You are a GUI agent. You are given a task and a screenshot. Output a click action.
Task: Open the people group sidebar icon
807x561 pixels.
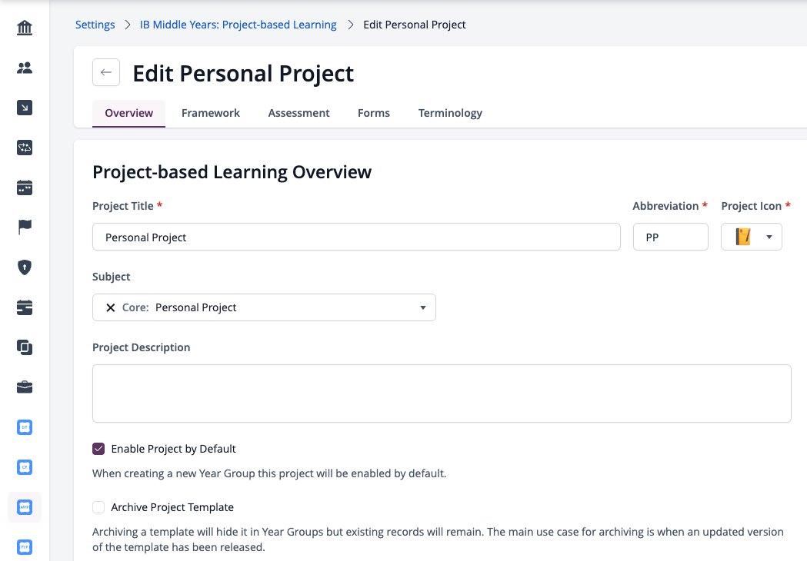pyautogui.click(x=24, y=68)
